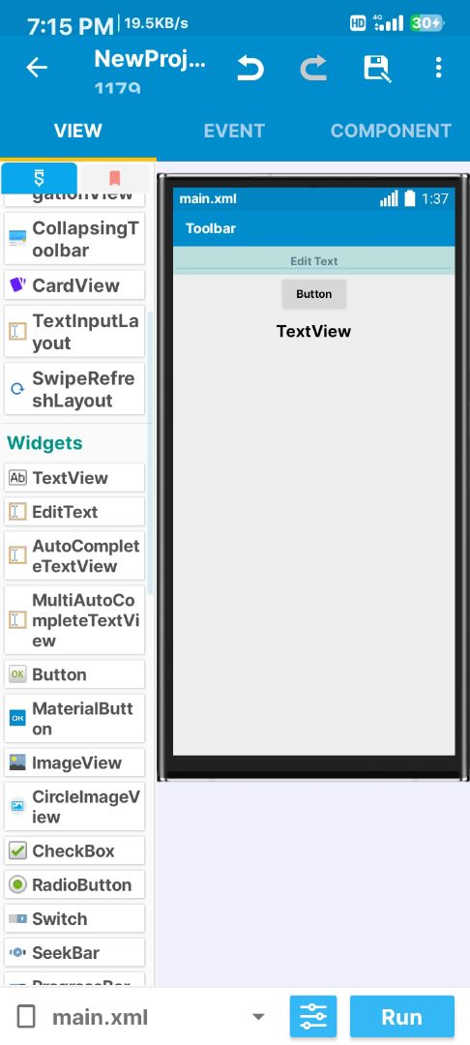The image size is (470, 1045).
Task: Tap the back arrow icon
Action: (37, 68)
